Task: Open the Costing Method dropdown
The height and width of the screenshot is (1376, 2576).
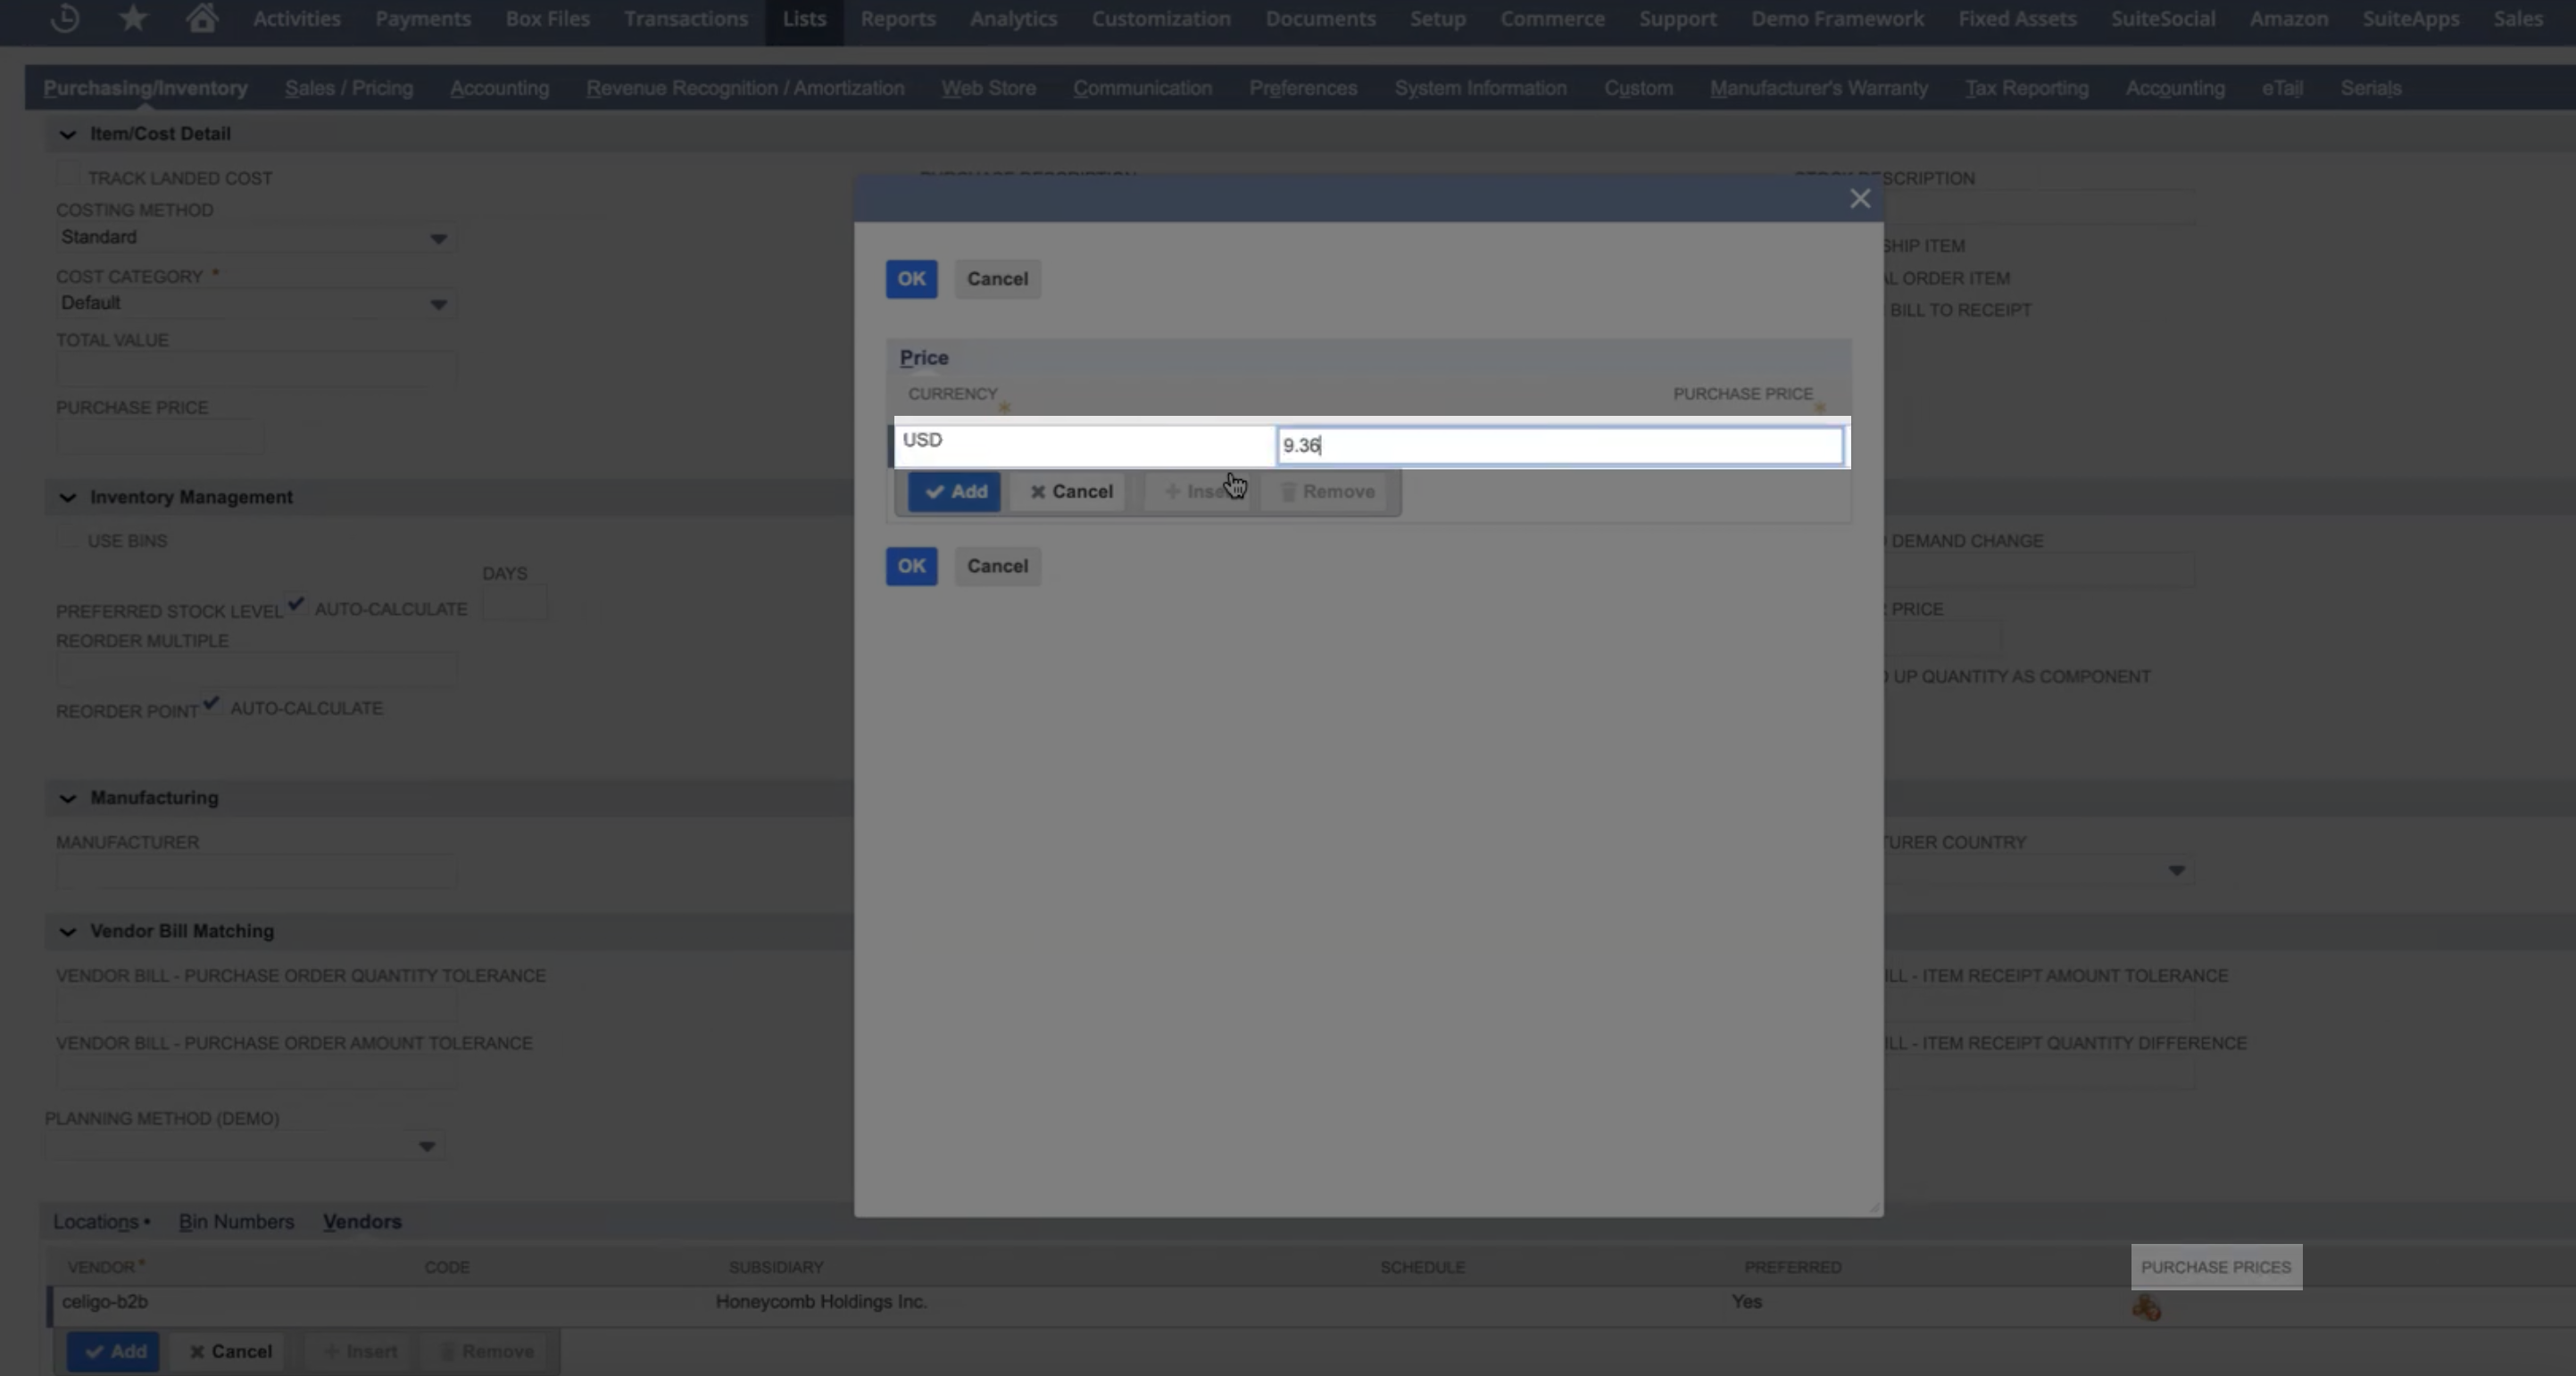Action: [438, 239]
